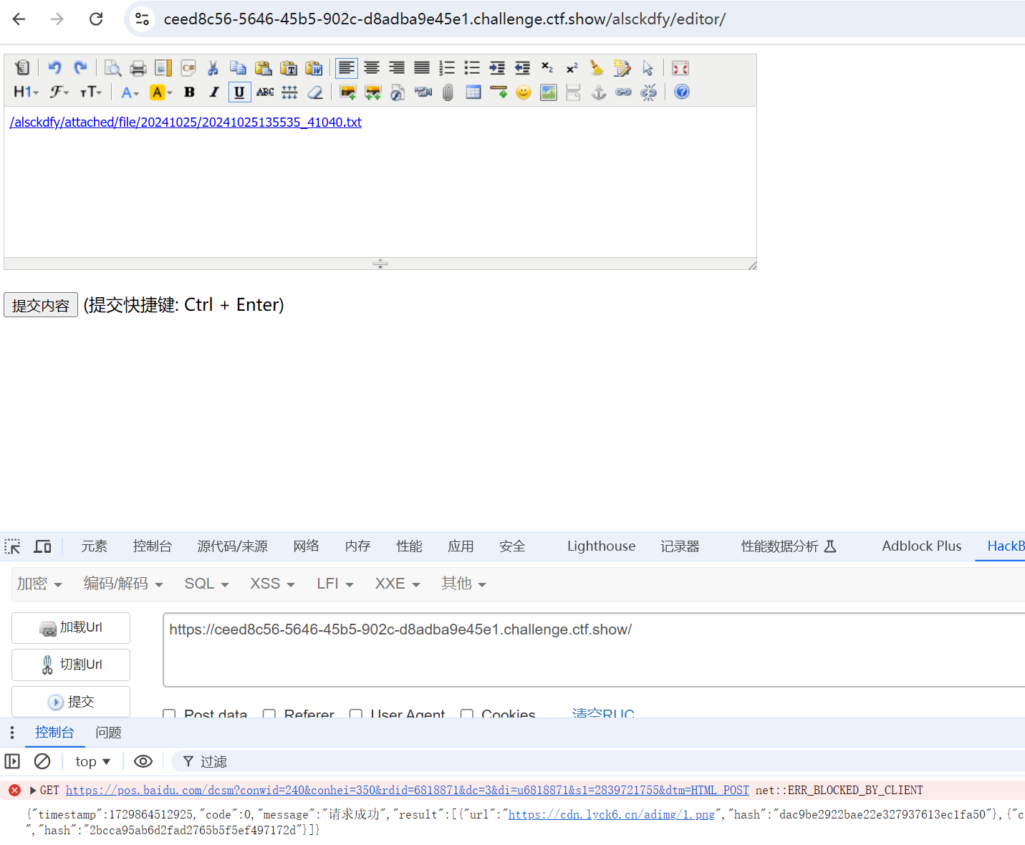Insert an emoticon smiley
This screenshot has height=845, width=1025.
pos(524,92)
